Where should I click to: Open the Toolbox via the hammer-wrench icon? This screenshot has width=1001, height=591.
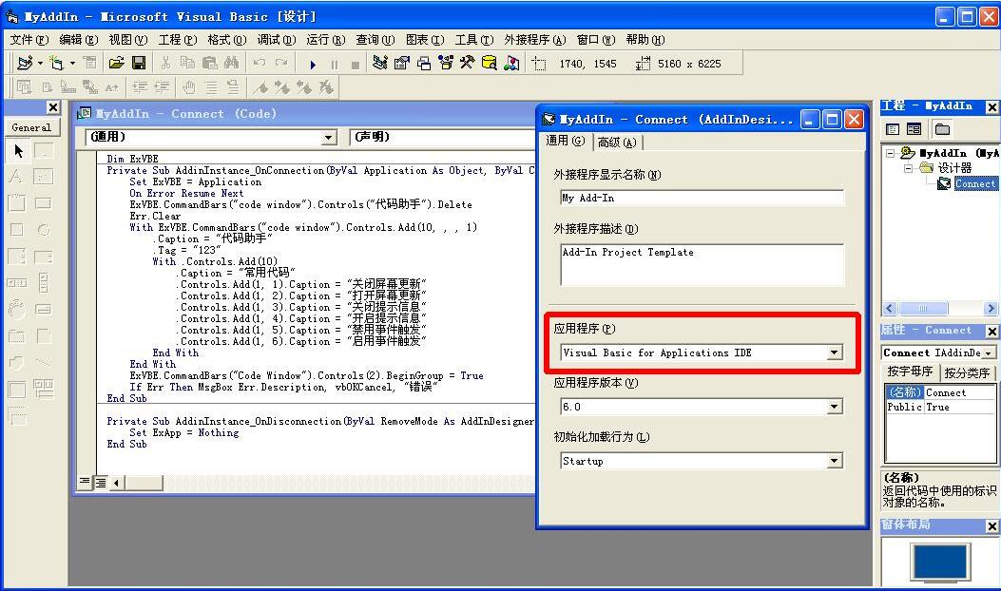[467, 64]
